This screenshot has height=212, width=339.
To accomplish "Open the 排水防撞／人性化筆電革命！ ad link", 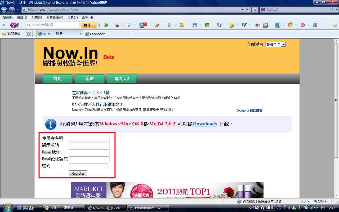I will pyautogui.click(x=97, y=104).
